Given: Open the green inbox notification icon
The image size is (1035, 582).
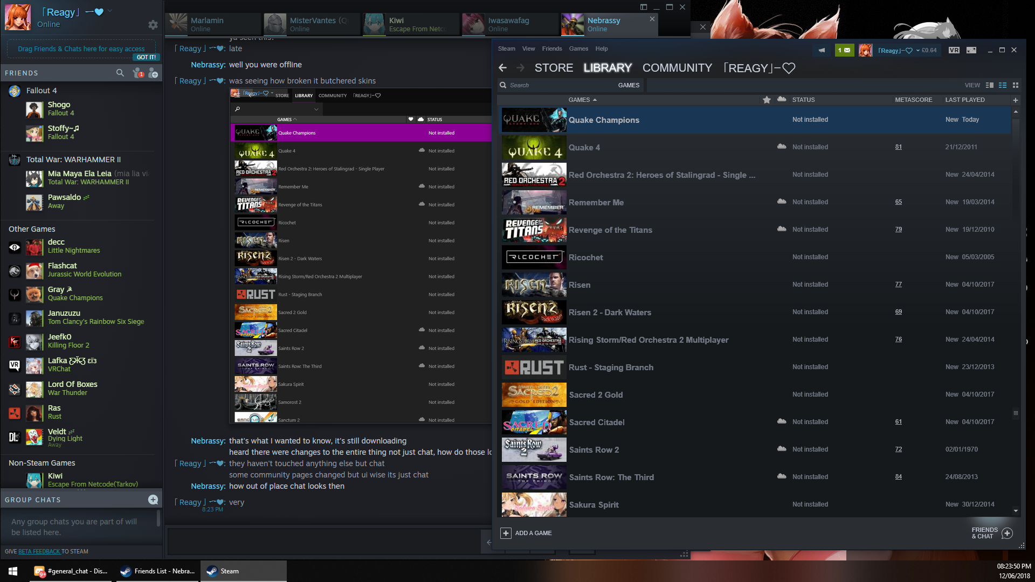Looking at the screenshot, I should 844,50.
